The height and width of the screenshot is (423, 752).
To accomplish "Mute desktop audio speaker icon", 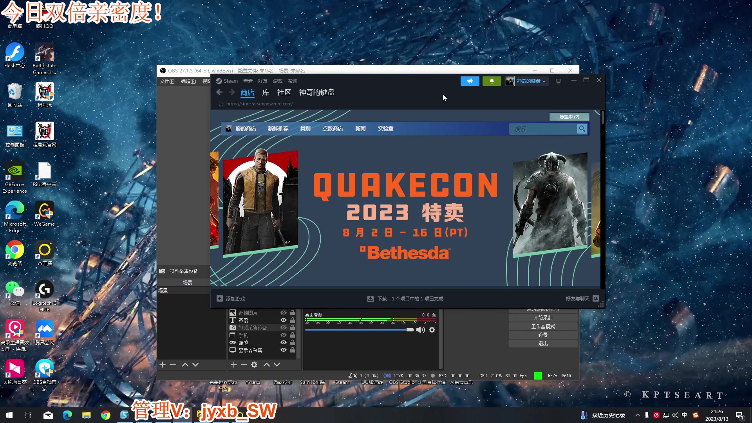I will point(421,330).
